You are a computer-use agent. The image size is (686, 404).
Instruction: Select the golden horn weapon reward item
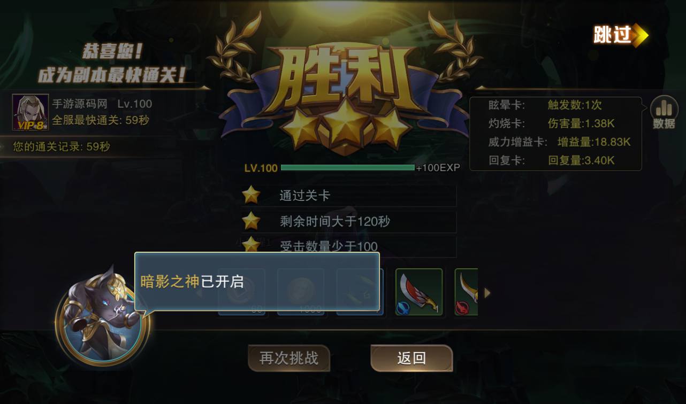click(x=466, y=292)
